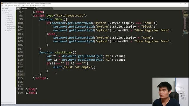Click line number 114 in gutter

(20, 74)
